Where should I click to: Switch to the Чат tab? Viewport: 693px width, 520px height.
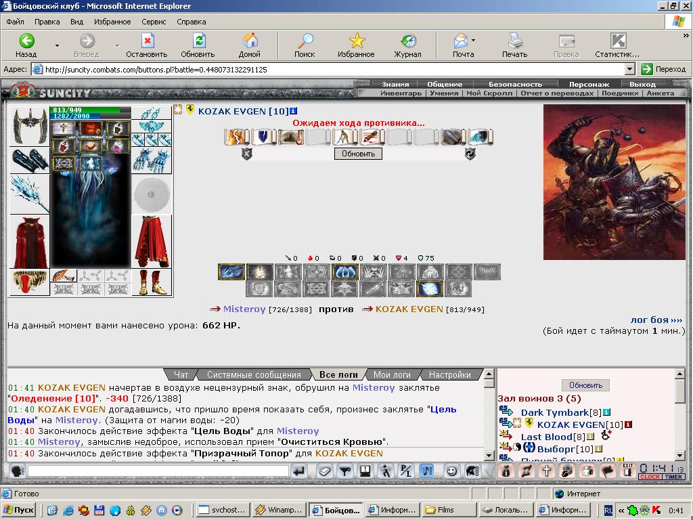pyautogui.click(x=181, y=374)
